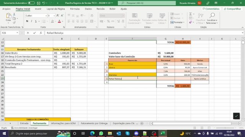Open the Fonte group dialog launcher

click(64, 27)
